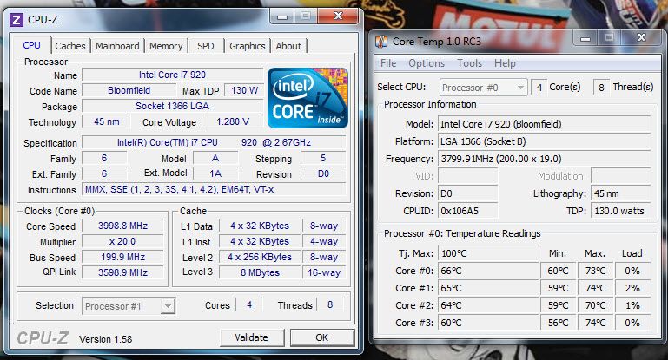
Task: Click the Core #0 temperature 66°C
Action: [x=488, y=271]
